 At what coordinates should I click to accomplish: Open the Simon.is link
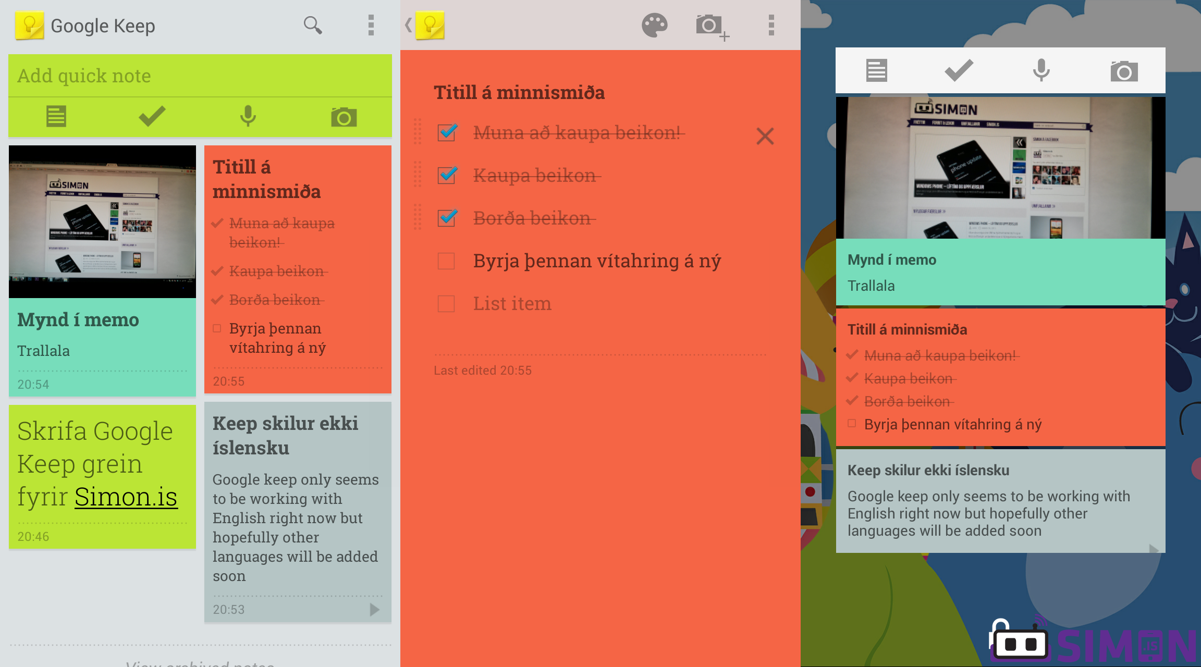pos(126,496)
